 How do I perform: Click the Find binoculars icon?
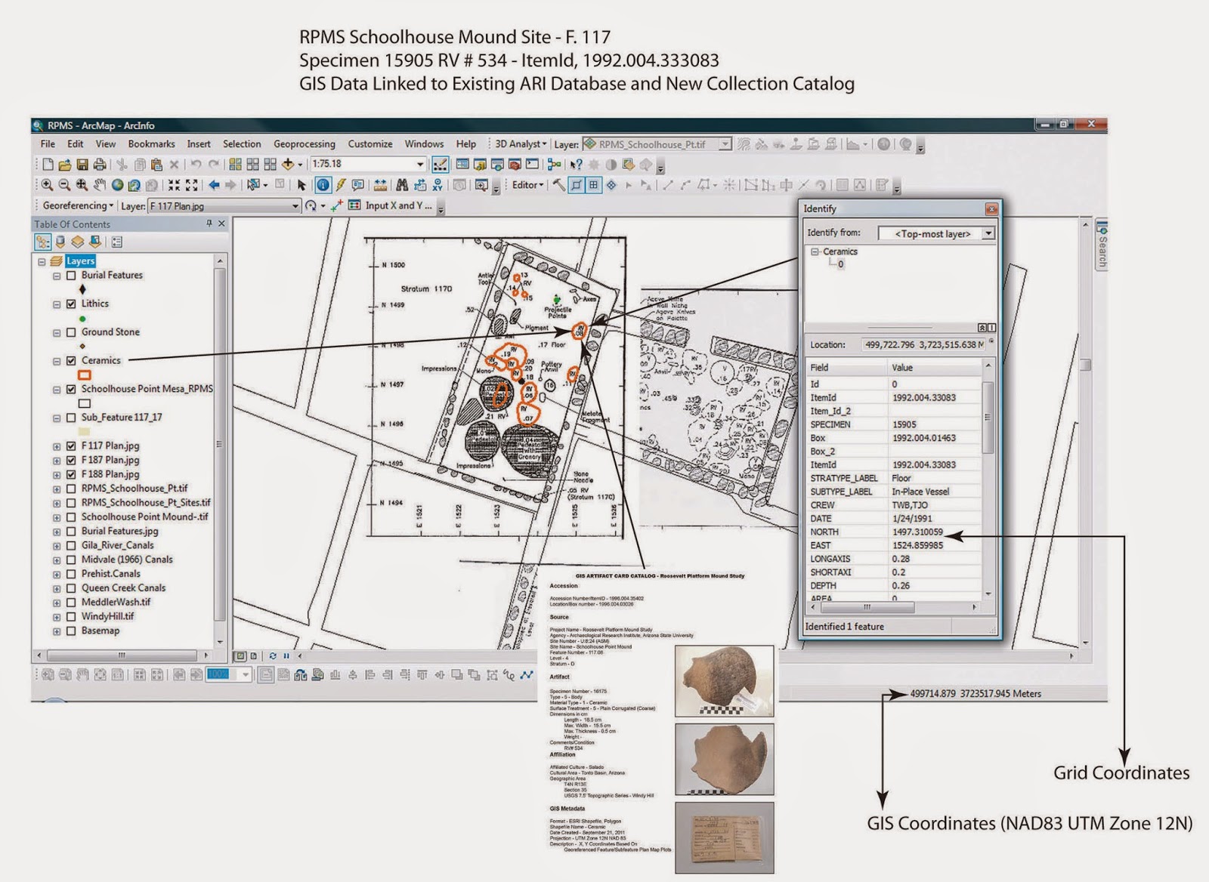point(402,185)
